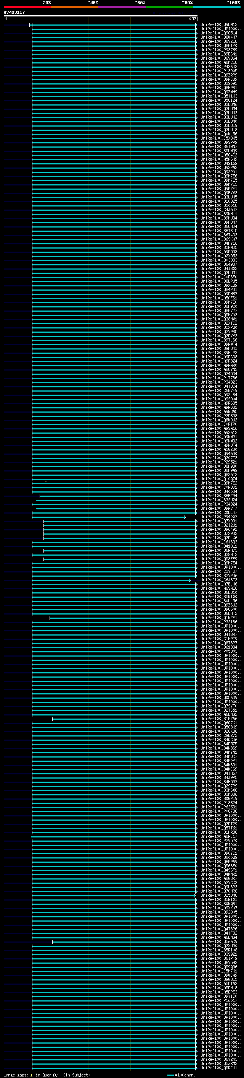Select hit label UniRef100_P32186
The width and height of the screenshot is (244, 1078).
click(x=219, y=622)
